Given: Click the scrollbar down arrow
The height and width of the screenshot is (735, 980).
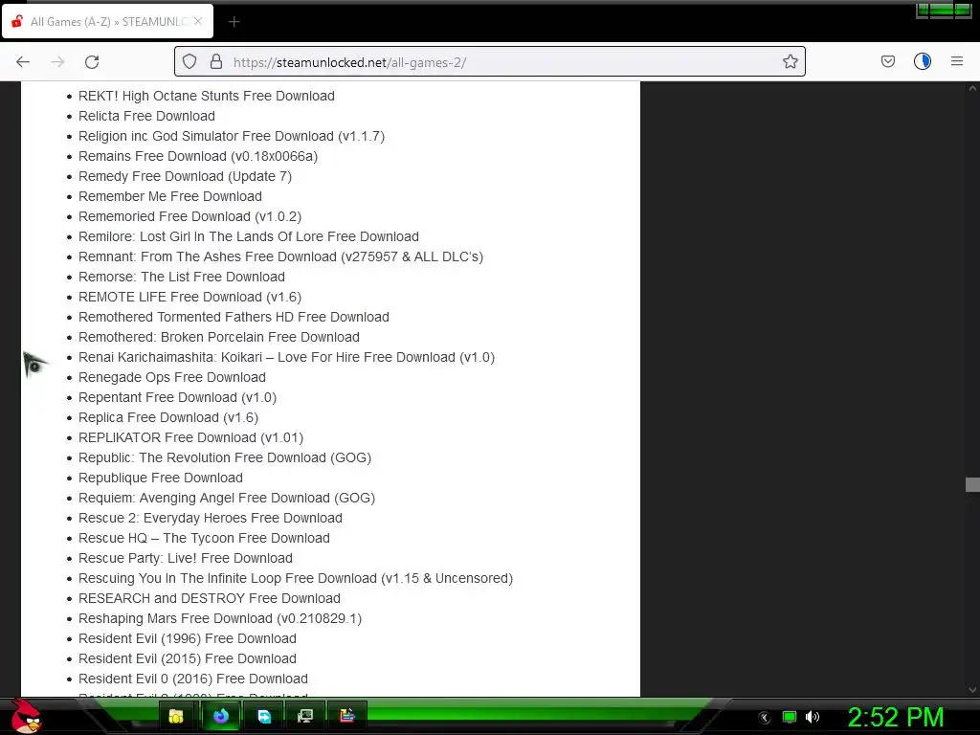Looking at the screenshot, I should [x=972, y=690].
